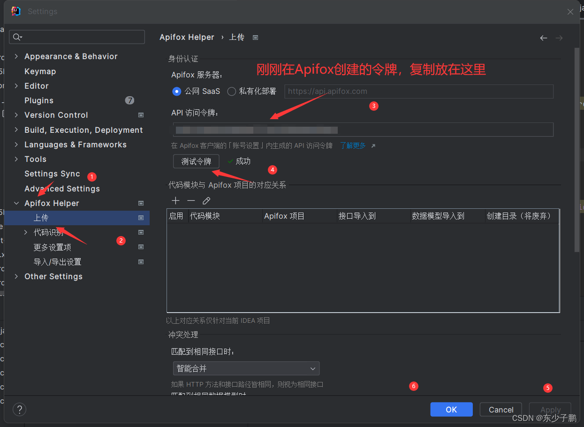Click the settings panel vertical scrollbar
Image resolution: width=584 pixels, height=427 pixels.
point(577,150)
